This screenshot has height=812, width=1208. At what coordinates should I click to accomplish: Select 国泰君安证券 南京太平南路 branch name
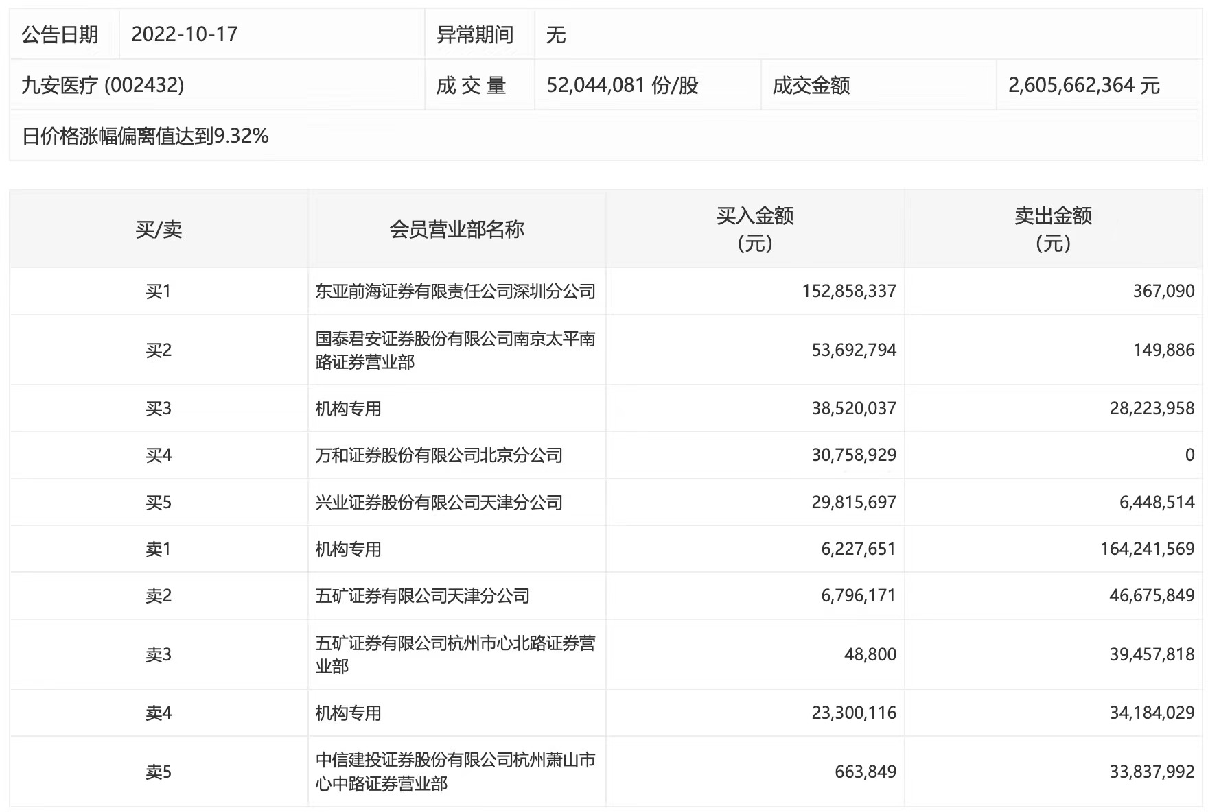[455, 350]
